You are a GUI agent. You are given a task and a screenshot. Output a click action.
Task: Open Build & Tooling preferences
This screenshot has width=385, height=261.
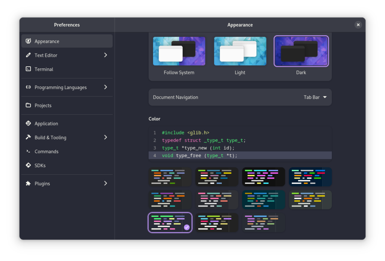click(67, 137)
